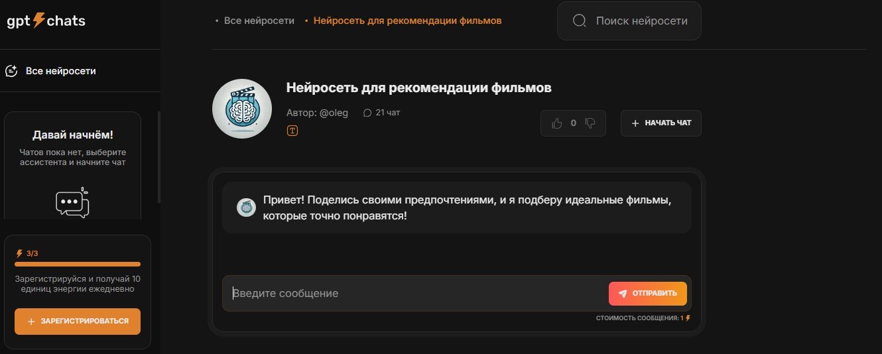882x354 pixels.
Task: Click the small bot avatar in the greeting
Action: coord(246,207)
